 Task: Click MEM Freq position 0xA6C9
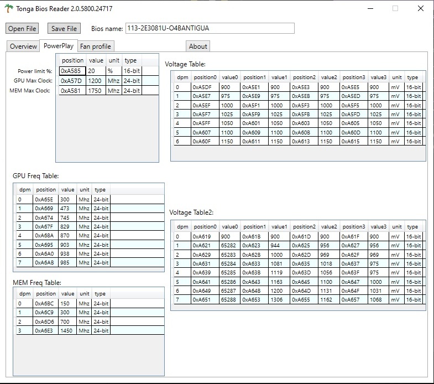pos(46,312)
